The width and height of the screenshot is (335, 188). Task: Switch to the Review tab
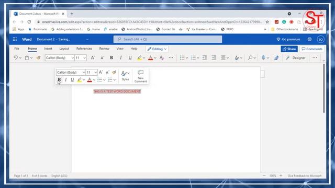(x=104, y=49)
